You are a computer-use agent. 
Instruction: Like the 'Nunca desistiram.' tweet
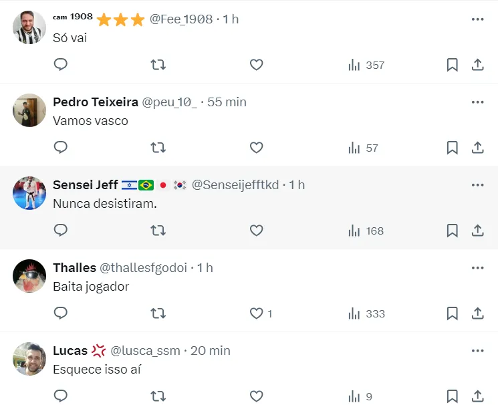(256, 231)
